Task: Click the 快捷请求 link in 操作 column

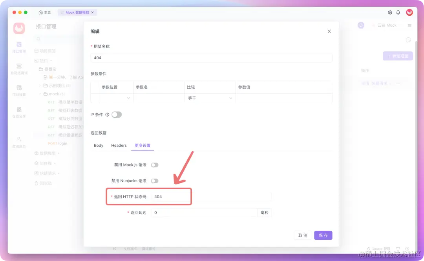Action: [x=379, y=83]
